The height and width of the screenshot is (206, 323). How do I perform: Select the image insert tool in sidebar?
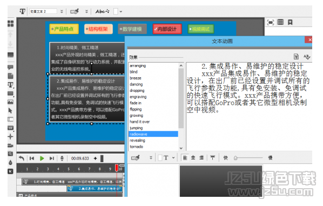pyautogui.click(x=10, y=102)
